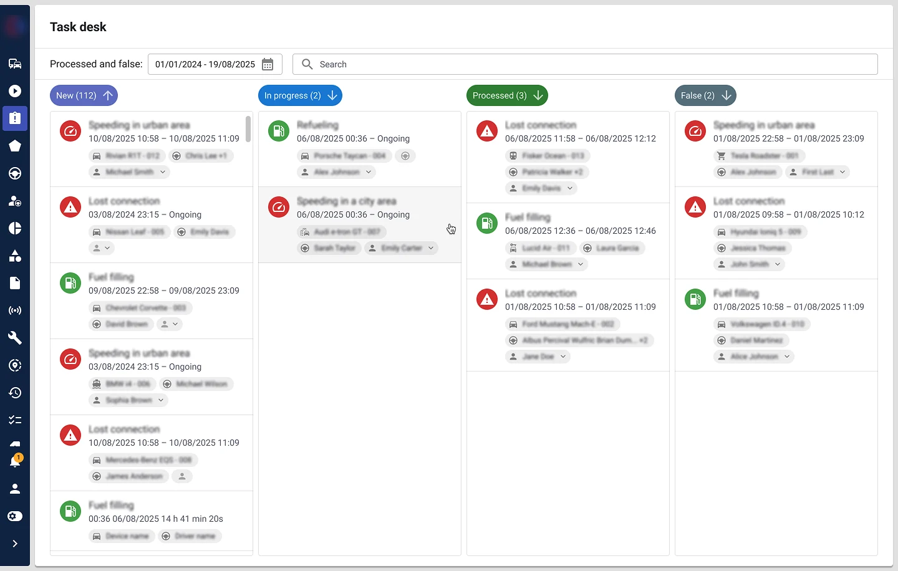Click the person-with-gear icon in sidebar
Viewport: 898px width, 571px height.
point(15,201)
